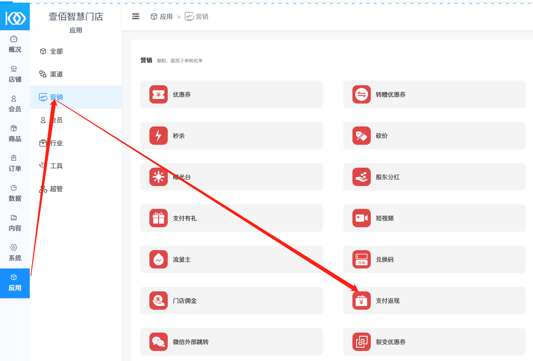533x361 pixels.
Task: Click the 短视频 video camera icon
Action: coord(362,218)
